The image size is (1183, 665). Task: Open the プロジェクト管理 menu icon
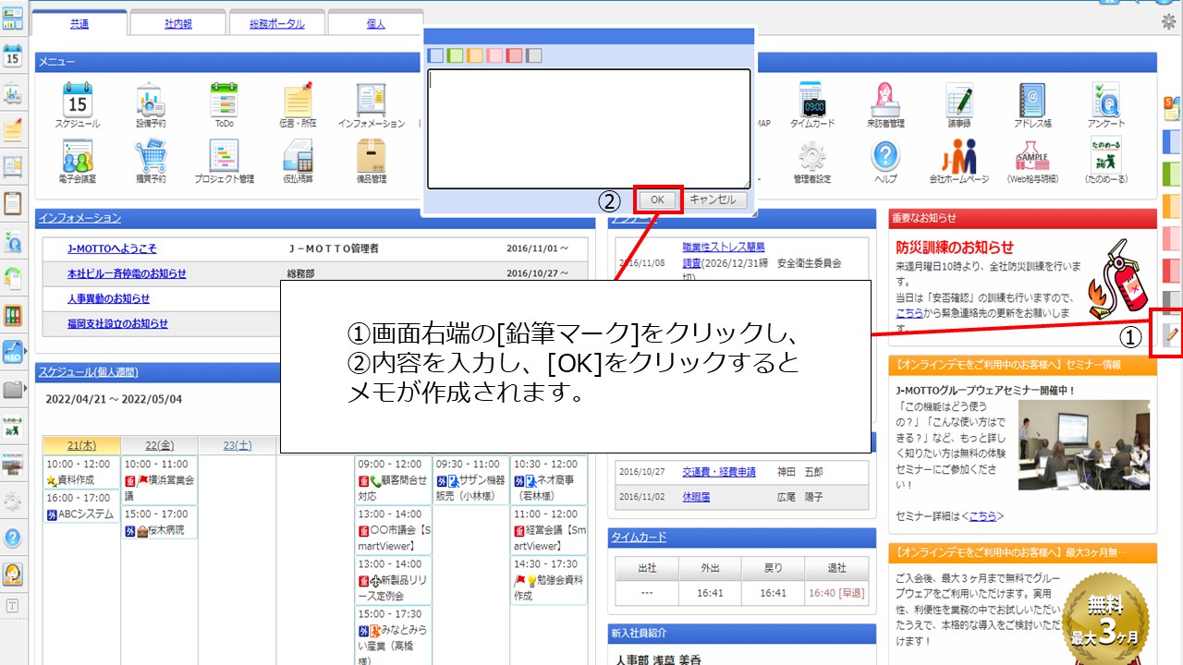pos(225,155)
